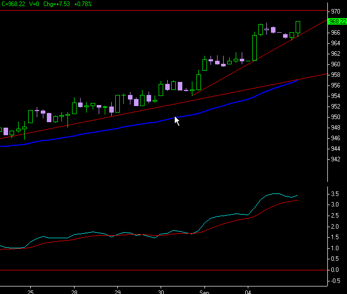347x294 pixels.
Task: Click the 0.5 indicator axis label
Action: click(334, 259)
